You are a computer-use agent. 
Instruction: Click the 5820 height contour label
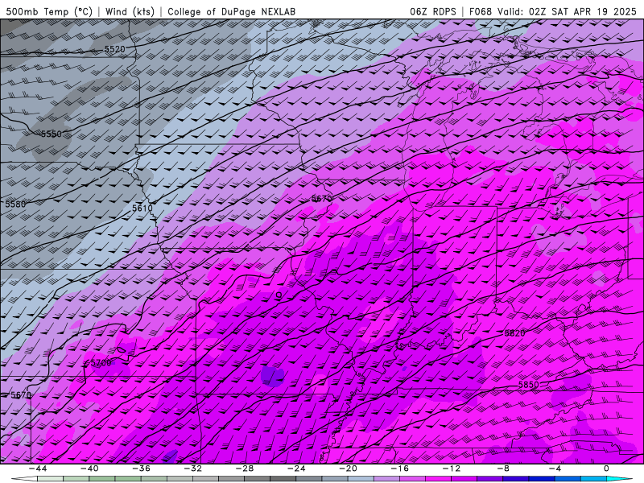tap(514, 333)
